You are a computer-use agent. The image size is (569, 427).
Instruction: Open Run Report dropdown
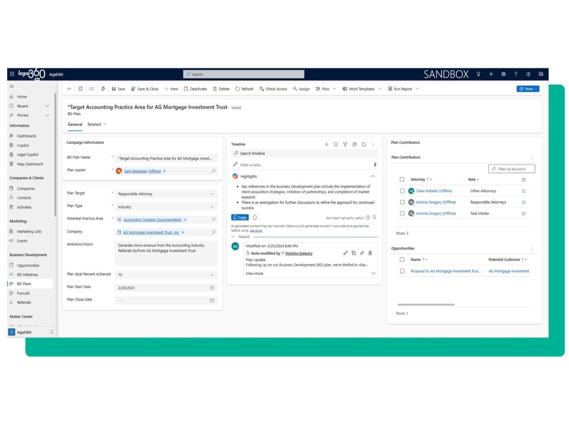[x=417, y=89]
